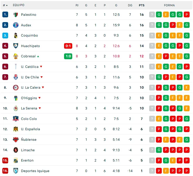Click the Coquimbo team crest icon

tap(16, 36)
